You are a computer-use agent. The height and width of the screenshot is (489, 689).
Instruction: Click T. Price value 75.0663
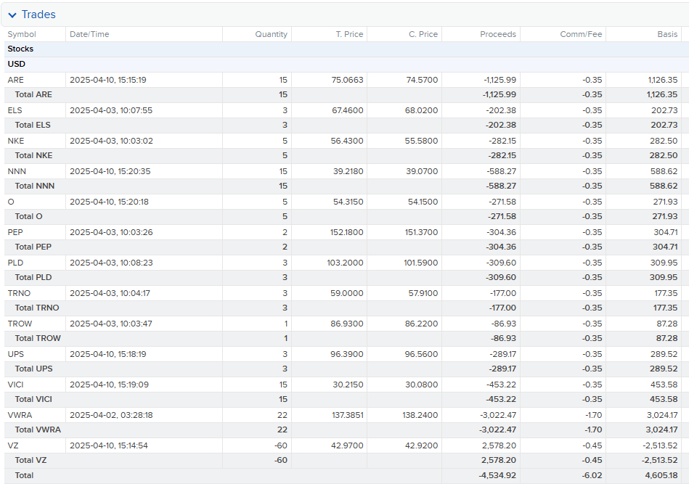[x=347, y=80]
